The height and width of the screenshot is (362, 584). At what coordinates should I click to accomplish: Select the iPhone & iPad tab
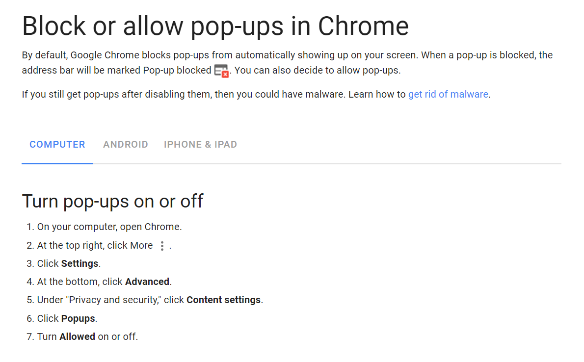coord(200,144)
